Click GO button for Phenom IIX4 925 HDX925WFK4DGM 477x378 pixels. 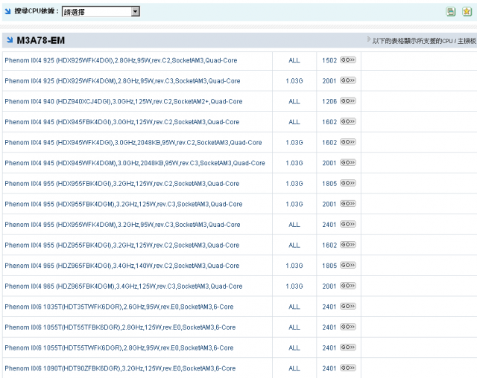point(348,80)
